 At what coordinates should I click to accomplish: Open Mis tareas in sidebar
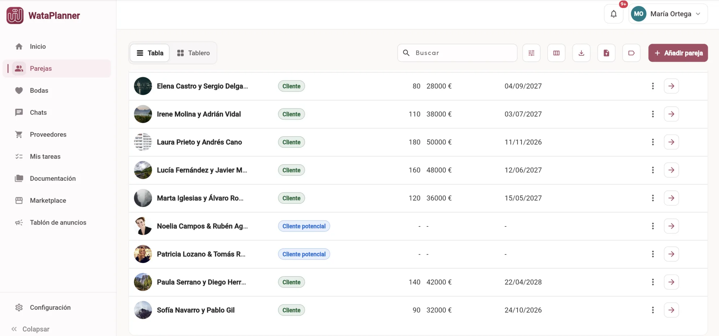[x=57, y=156]
